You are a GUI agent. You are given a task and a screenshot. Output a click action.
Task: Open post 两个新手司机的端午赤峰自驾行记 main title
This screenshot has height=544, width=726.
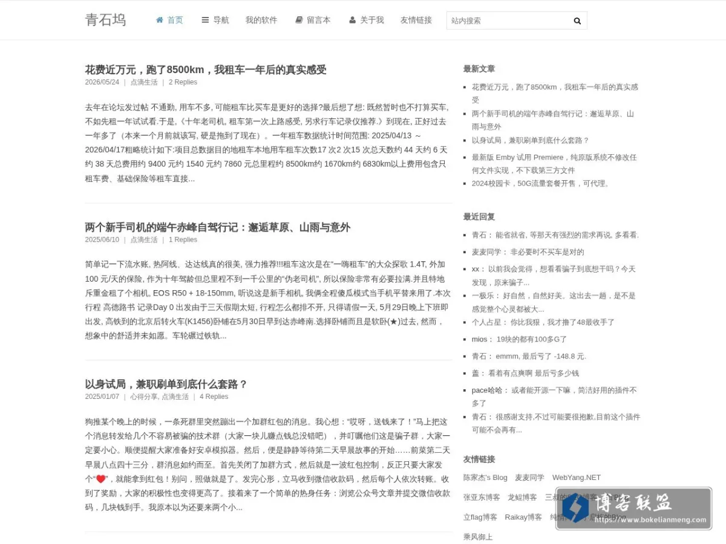(218, 227)
